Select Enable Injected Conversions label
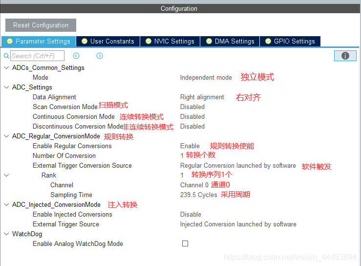 click(72, 215)
